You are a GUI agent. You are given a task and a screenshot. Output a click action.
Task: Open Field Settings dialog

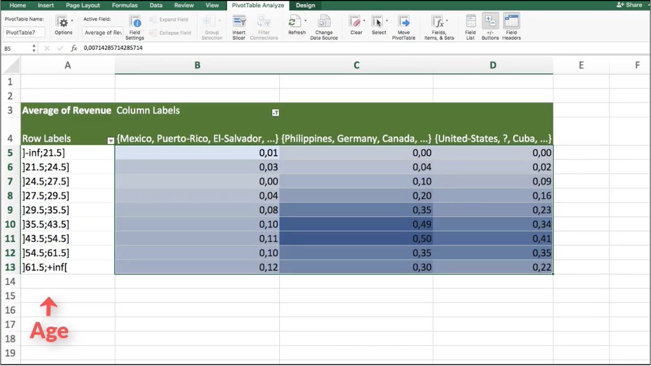[x=135, y=28]
